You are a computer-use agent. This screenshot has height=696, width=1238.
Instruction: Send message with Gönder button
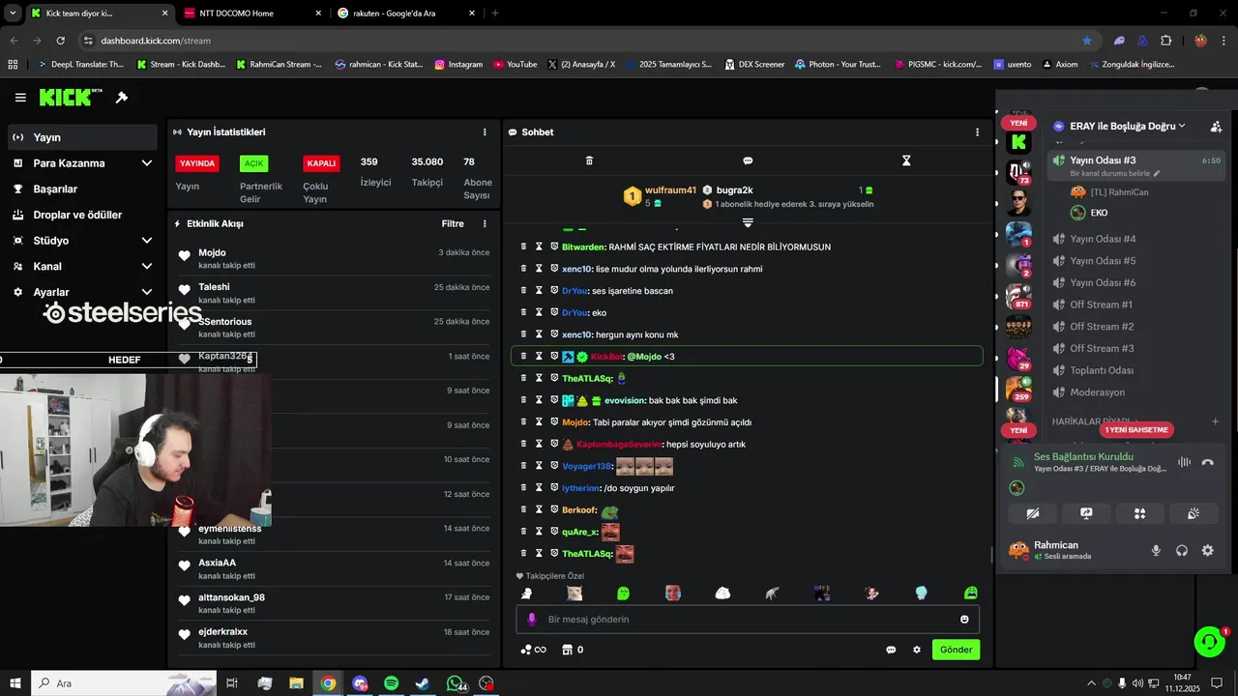956,650
